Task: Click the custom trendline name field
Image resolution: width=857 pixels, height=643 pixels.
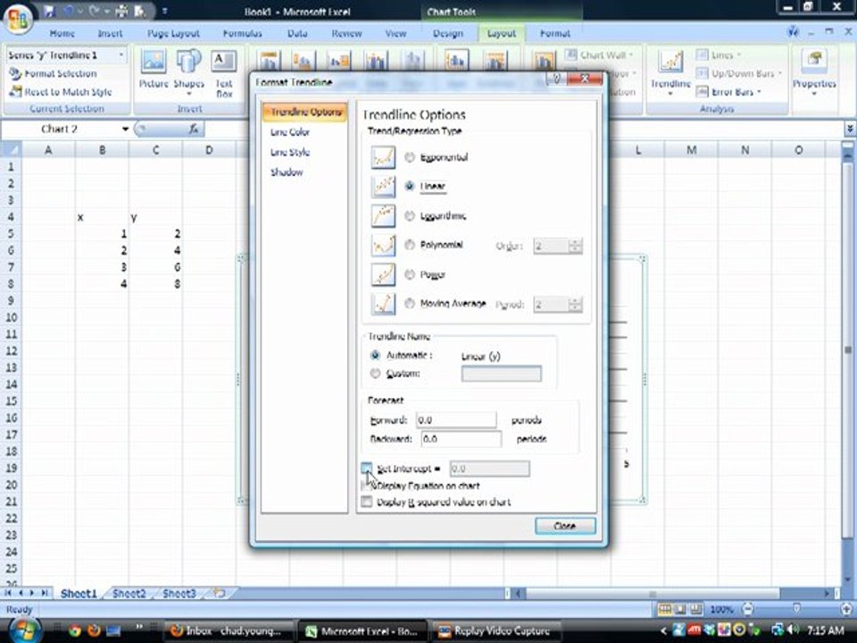Action: [501, 373]
